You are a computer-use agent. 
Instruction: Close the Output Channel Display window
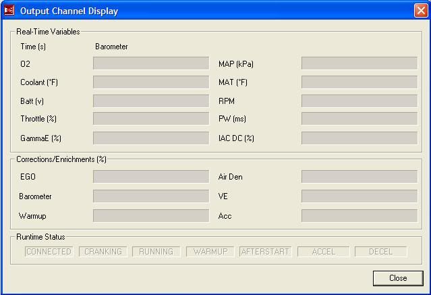click(x=421, y=11)
